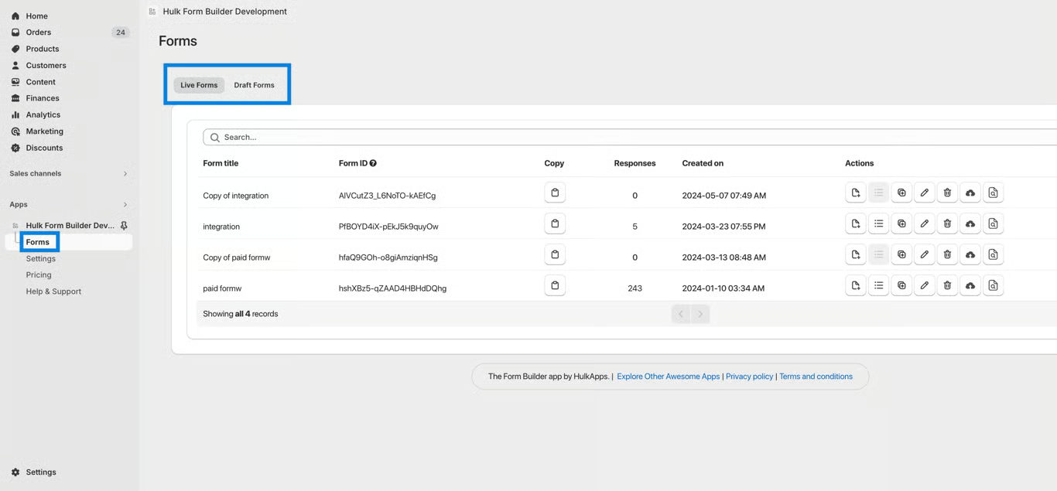The image size is (1057, 491).
Task: Click the Responses count 243
Action: pyautogui.click(x=635, y=288)
